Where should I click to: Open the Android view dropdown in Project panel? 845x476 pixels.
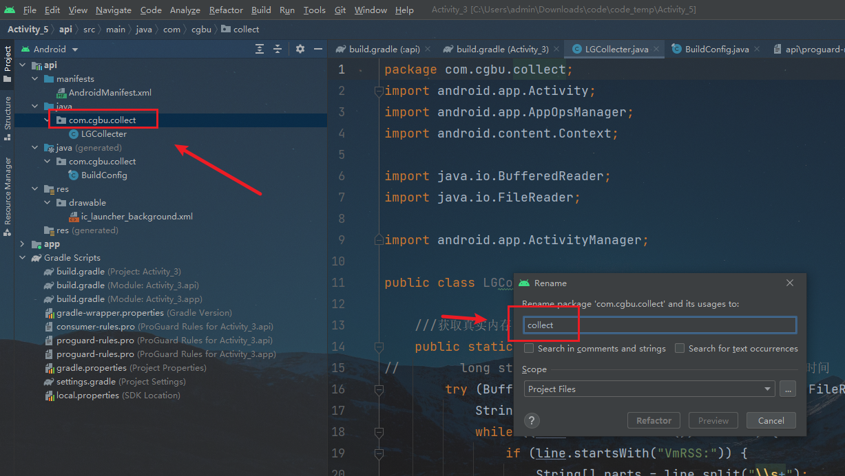point(50,50)
